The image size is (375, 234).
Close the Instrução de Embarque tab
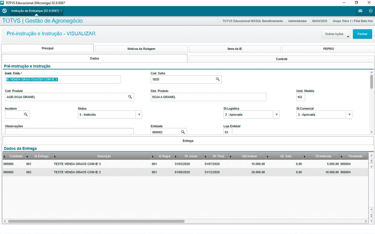click(x=61, y=11)
